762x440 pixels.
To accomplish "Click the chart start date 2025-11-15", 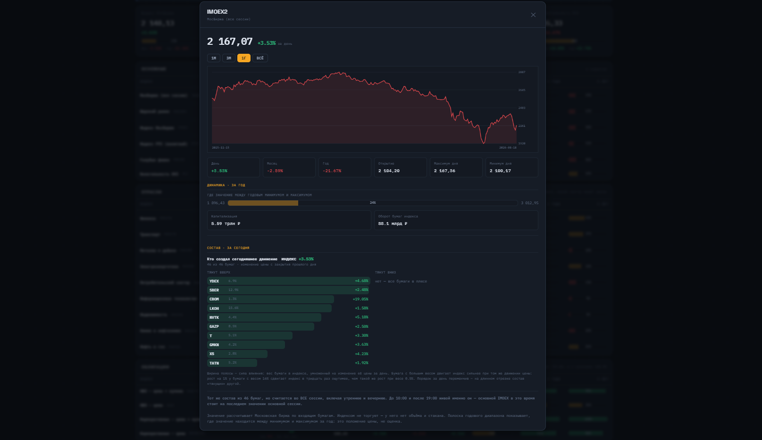I will coord(220,148).
